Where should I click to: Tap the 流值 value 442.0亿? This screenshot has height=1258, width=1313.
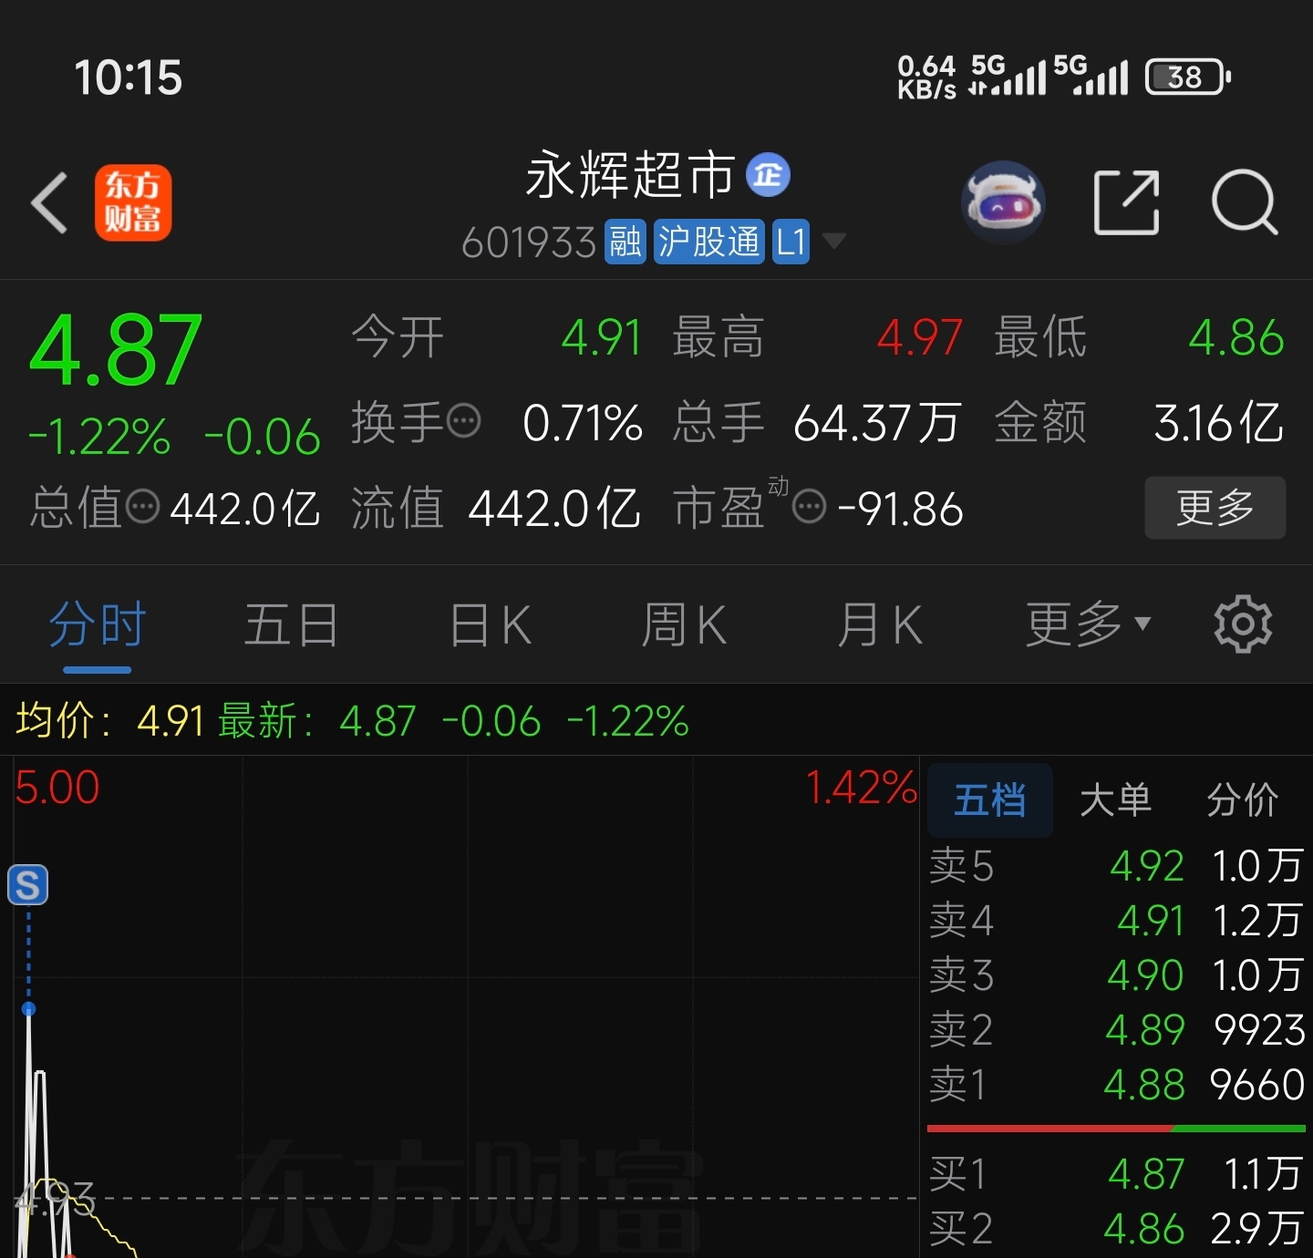click(x=554, y=508)
